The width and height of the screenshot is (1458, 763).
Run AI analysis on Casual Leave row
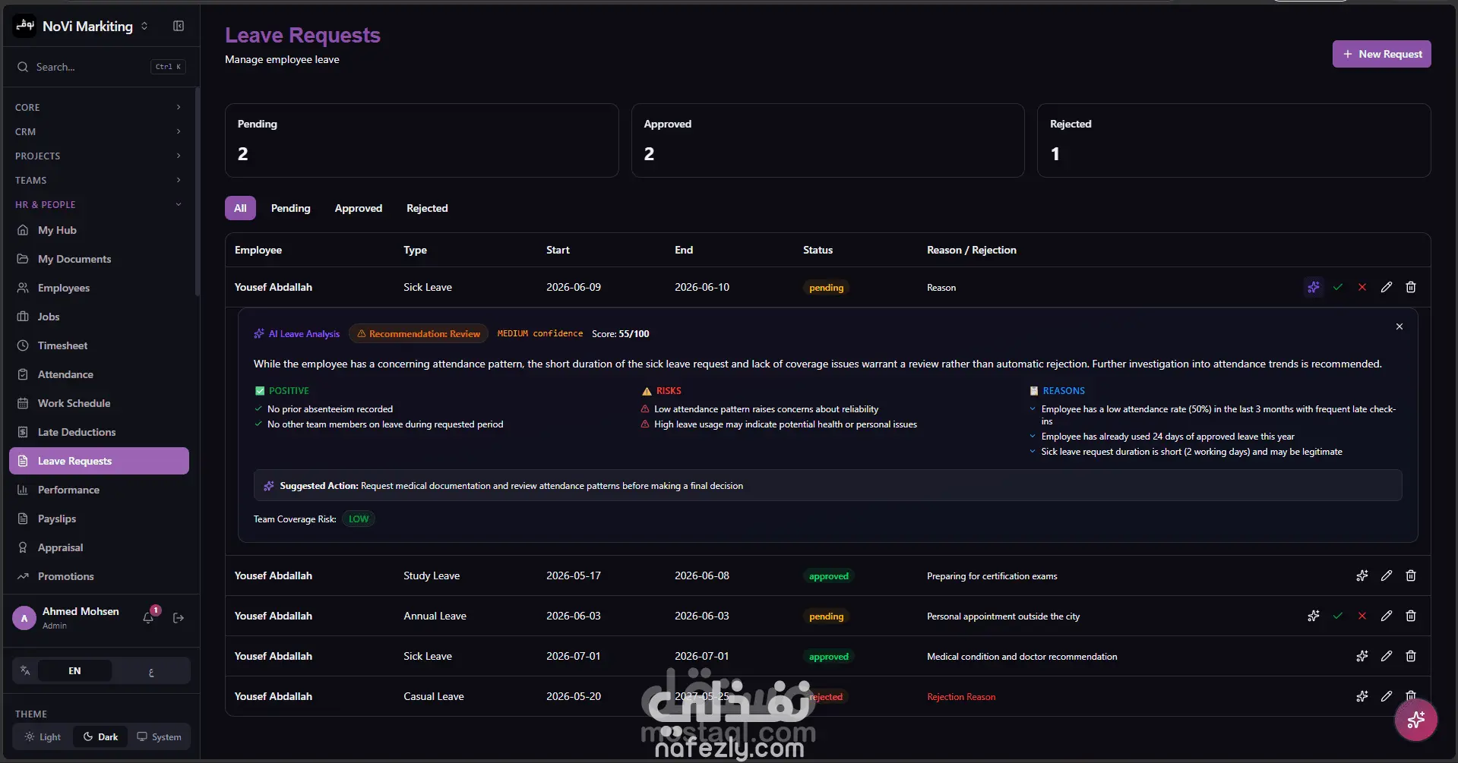click(1362, 696)
